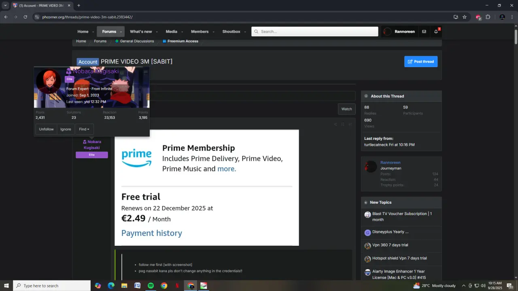
Task: Open the Copilot icon on the taskbar
Action: pos(98,286)
